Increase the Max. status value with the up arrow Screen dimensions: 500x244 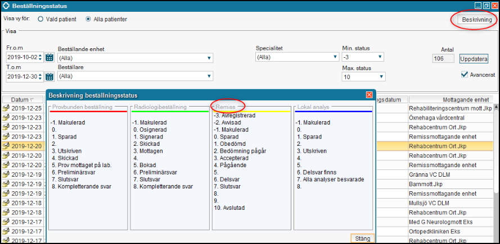380,76
